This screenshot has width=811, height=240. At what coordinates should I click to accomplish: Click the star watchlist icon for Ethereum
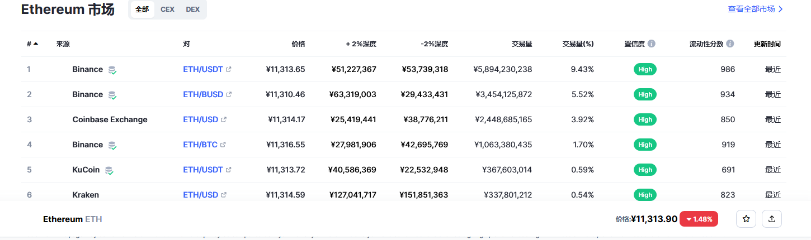click(x=746, y=219)
